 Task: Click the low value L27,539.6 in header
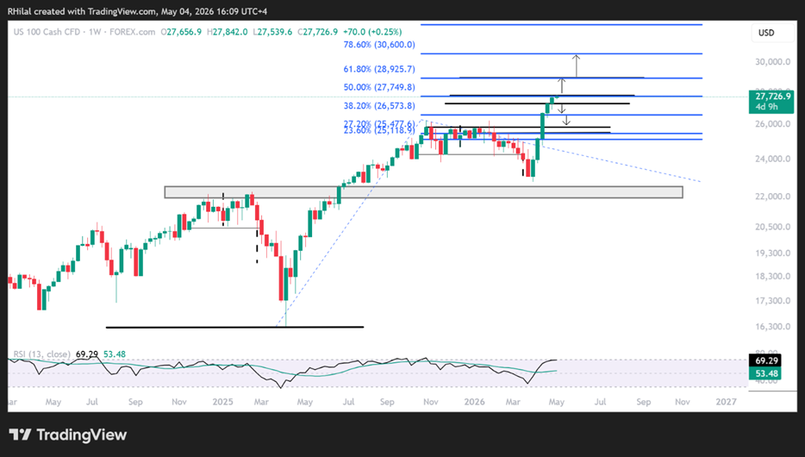pyautogui.click(x=272, y=32)
